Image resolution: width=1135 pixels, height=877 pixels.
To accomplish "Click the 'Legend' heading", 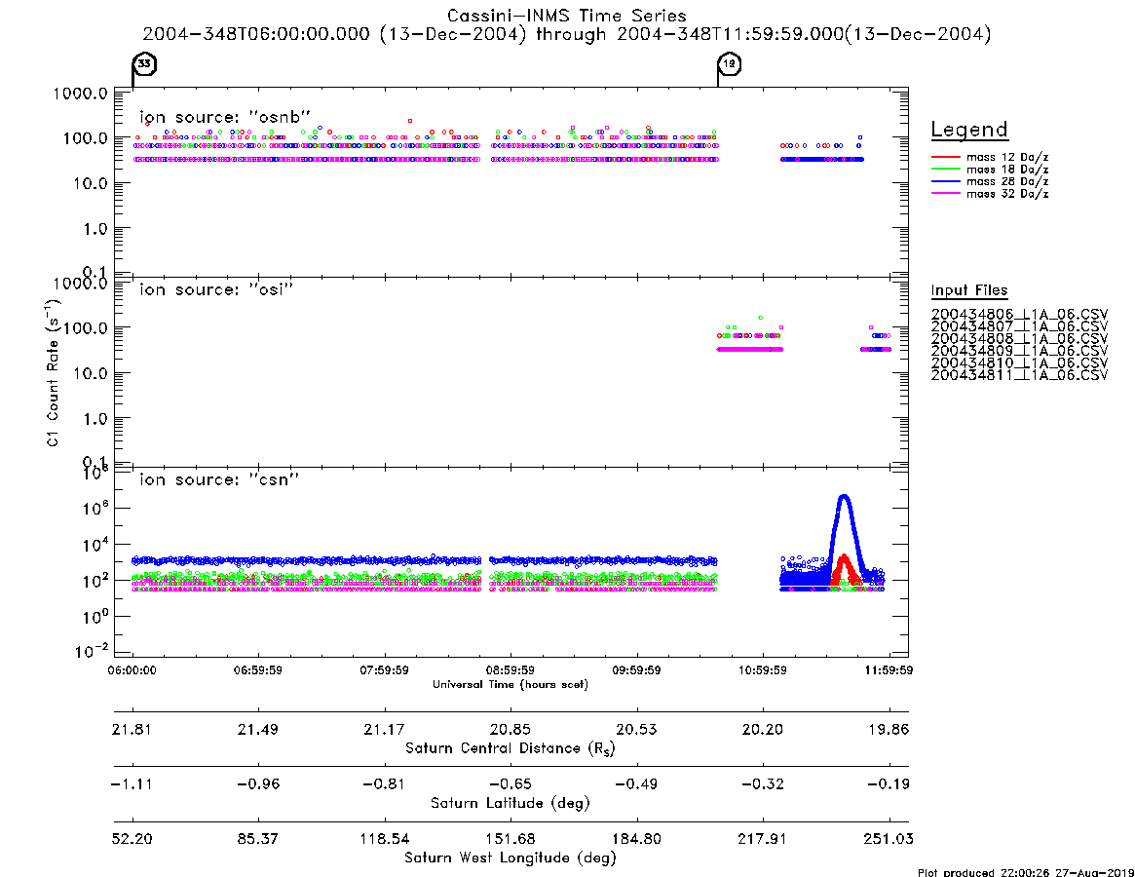I will pyautogui.click(x=969, y=130).
